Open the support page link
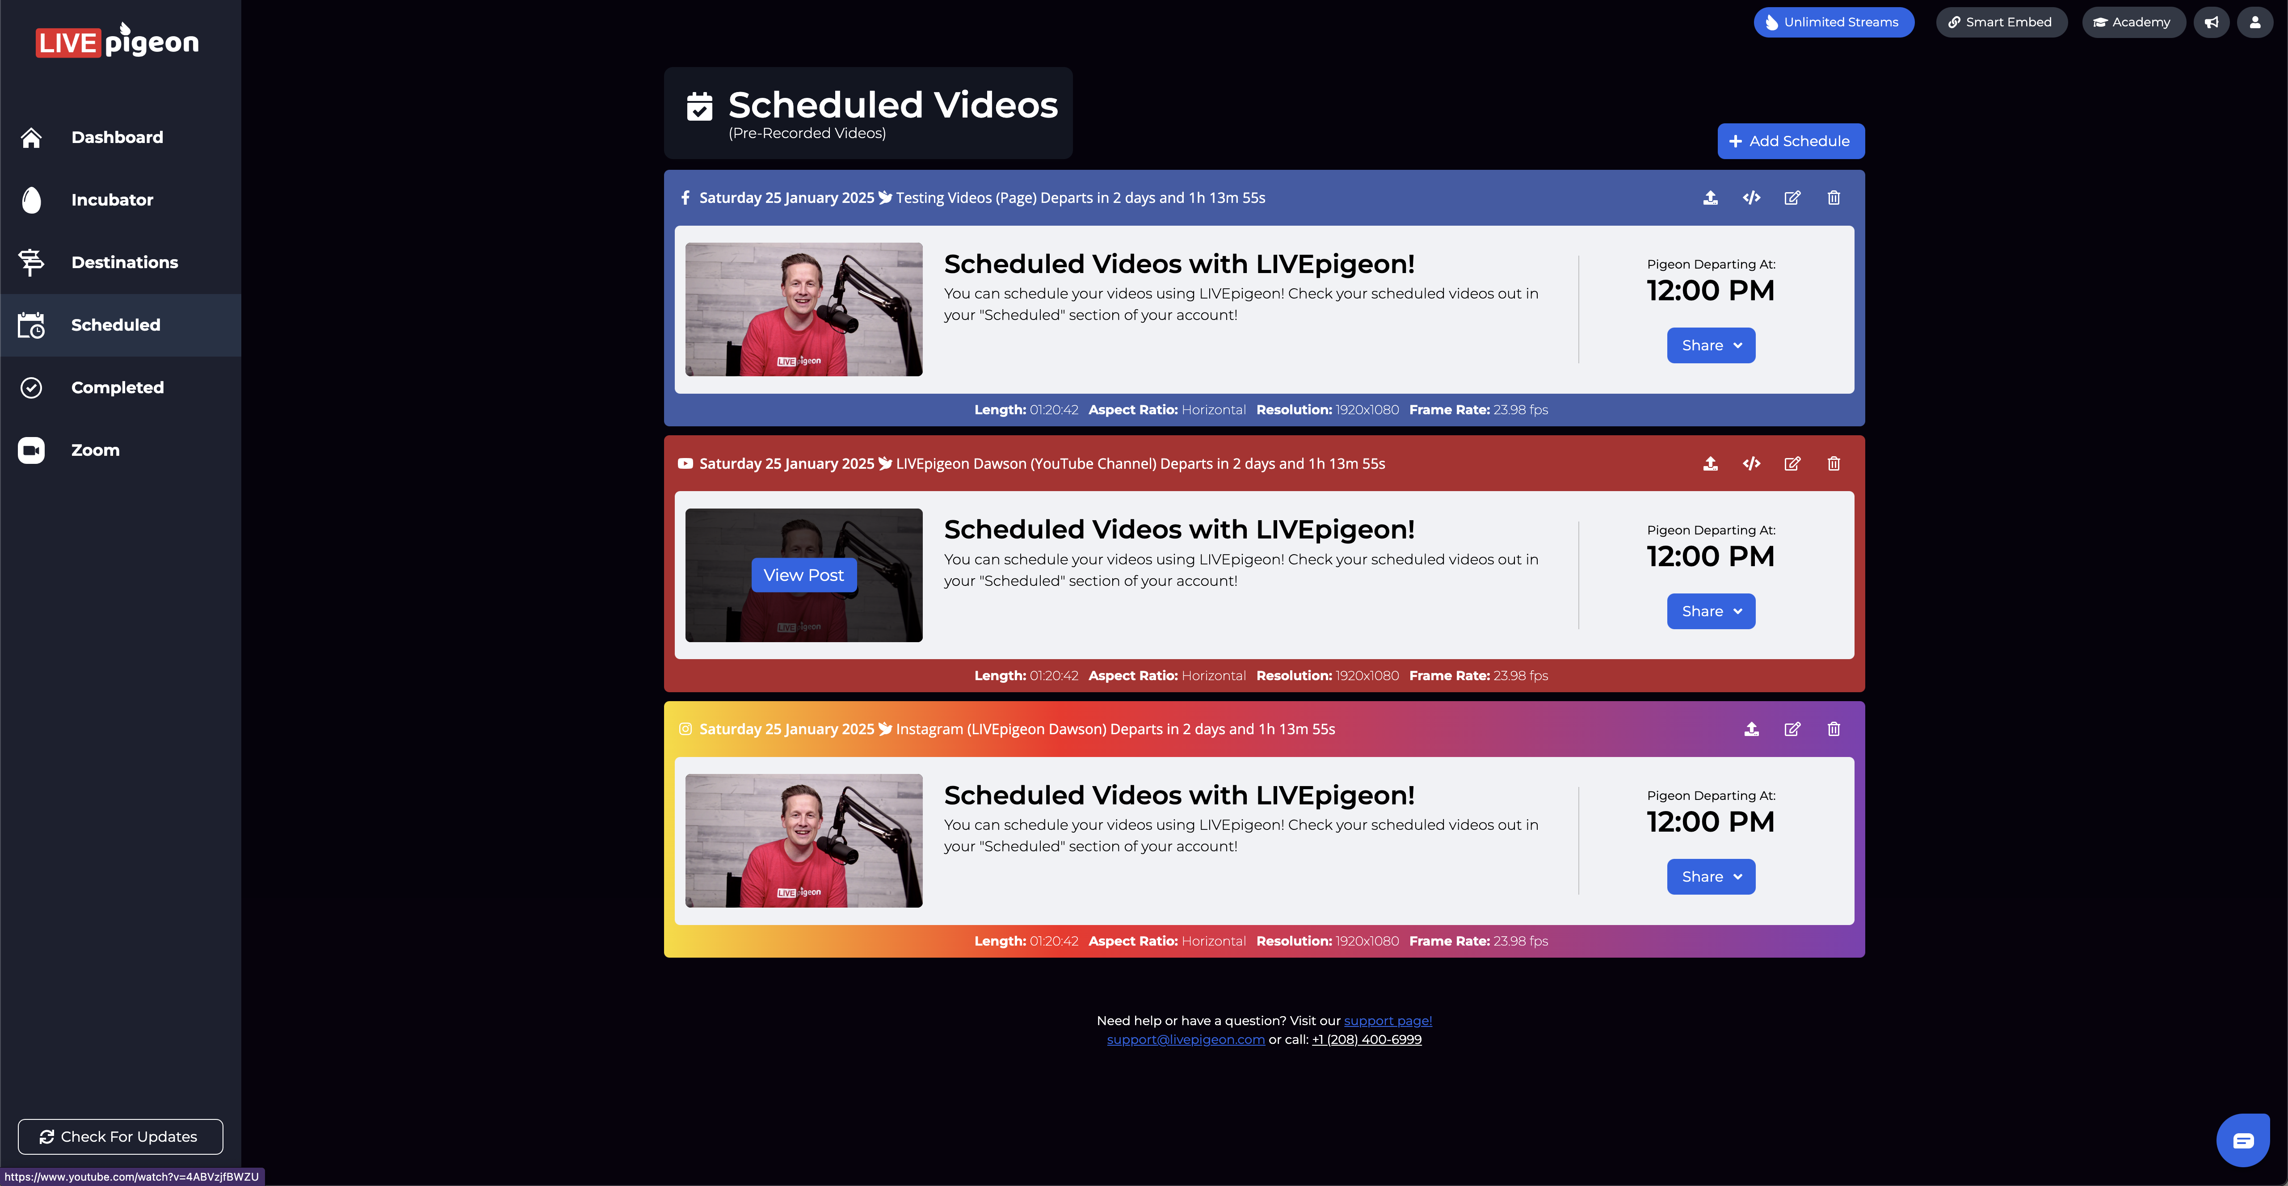 [1388, 1021]
